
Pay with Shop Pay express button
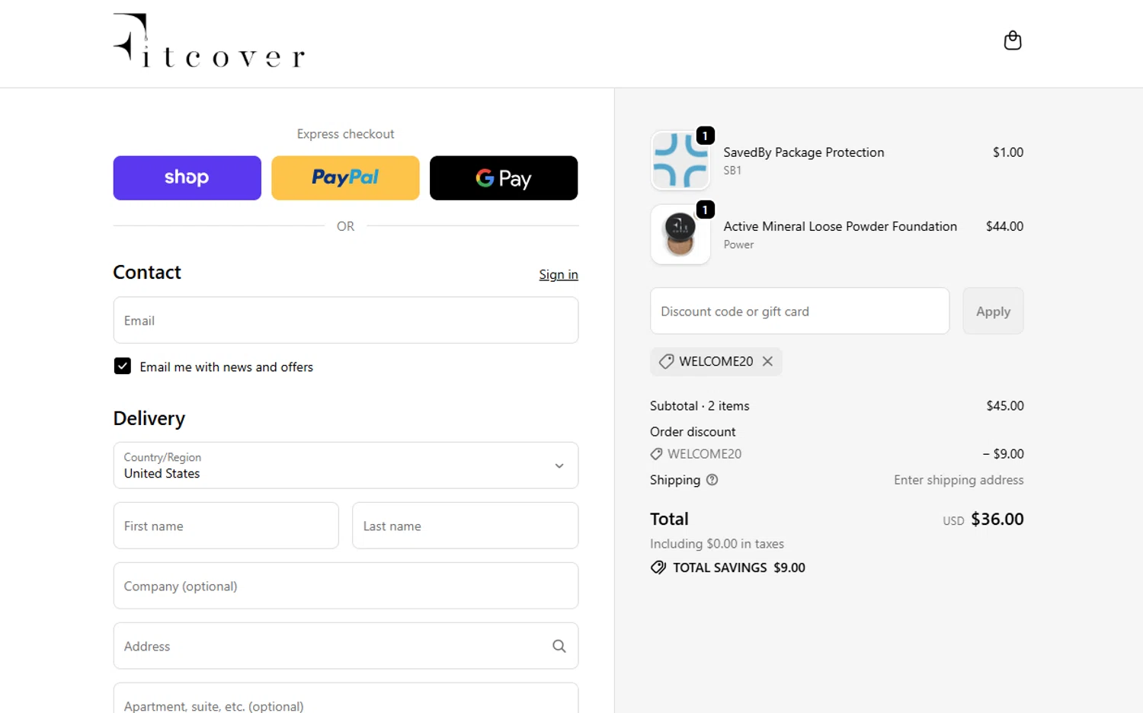[x=187, y=178]
